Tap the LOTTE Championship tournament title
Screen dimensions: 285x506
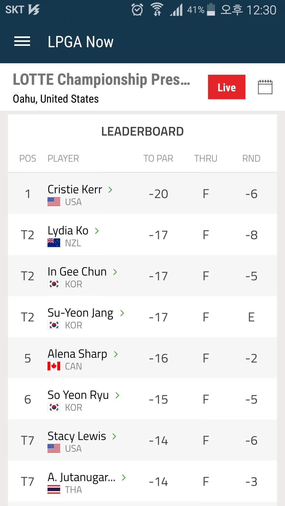pos(102,80)
